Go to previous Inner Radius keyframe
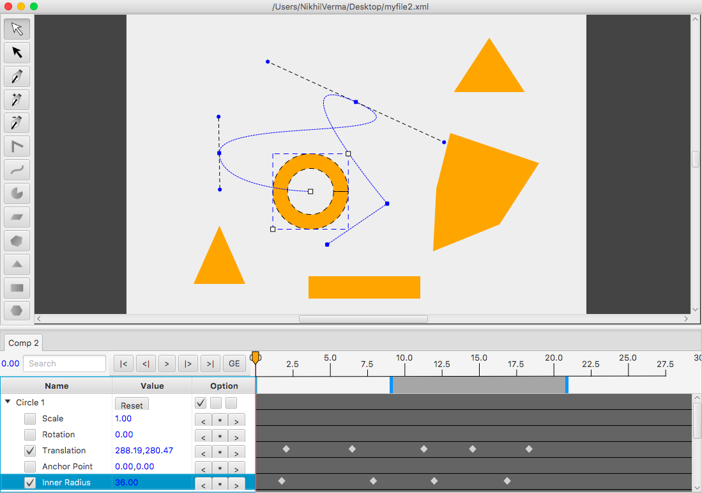 click(x=203, y=484)
